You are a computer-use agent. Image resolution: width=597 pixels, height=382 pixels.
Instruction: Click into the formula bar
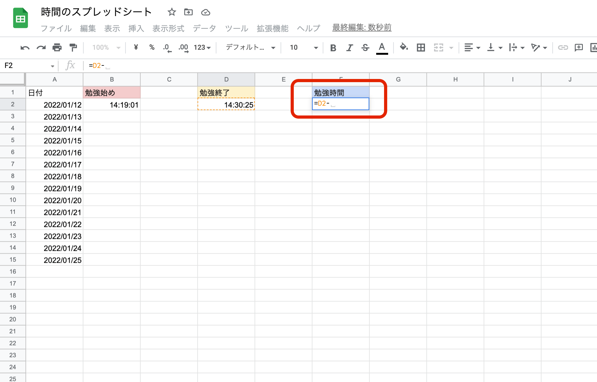[x=340, y=65]
